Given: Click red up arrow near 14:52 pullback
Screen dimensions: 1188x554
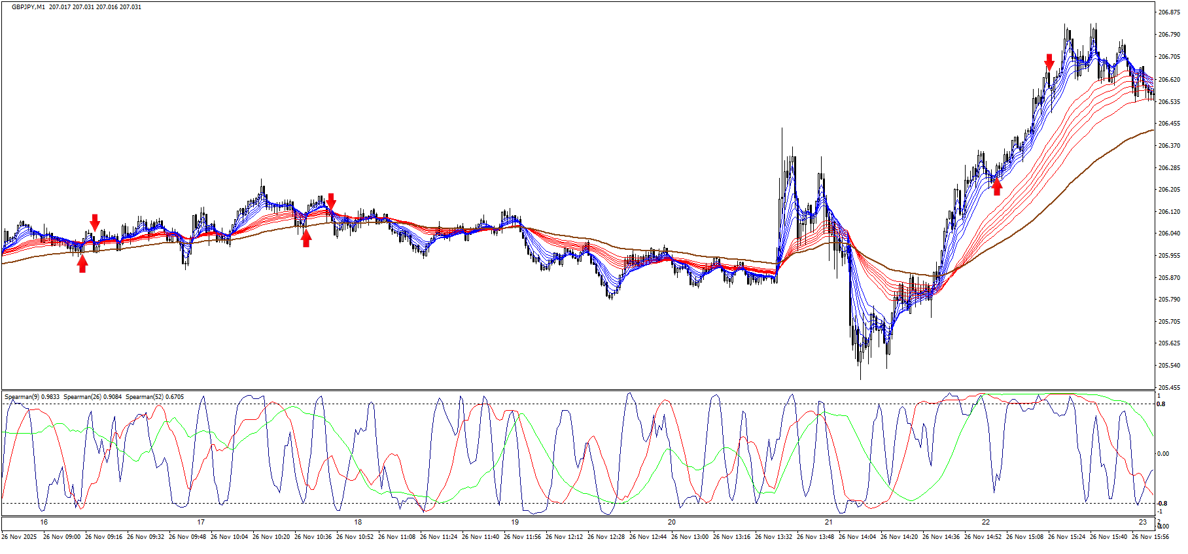Looking at the screenshot, I should 997,187.
